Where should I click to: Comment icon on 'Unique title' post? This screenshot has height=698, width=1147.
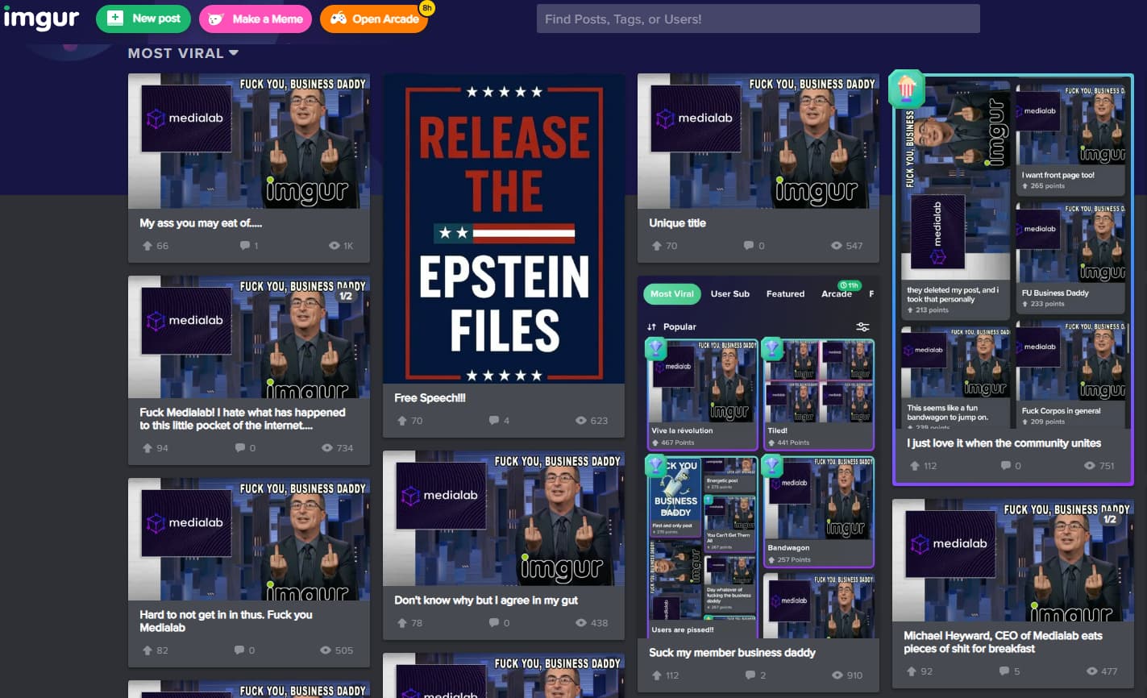pyautogui.click(x=749, y=246)
